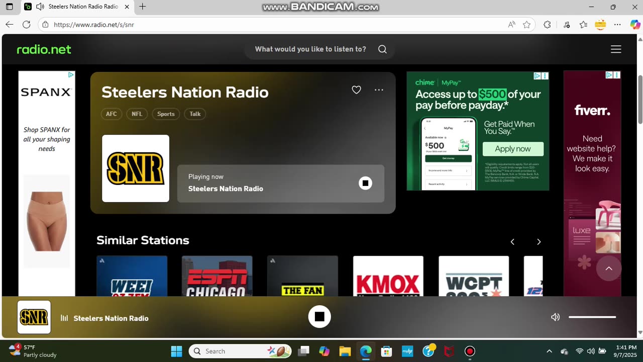Open station more options three-dot menu
Image resolution: width=643 pixels, height=362 pixels.
379,90
